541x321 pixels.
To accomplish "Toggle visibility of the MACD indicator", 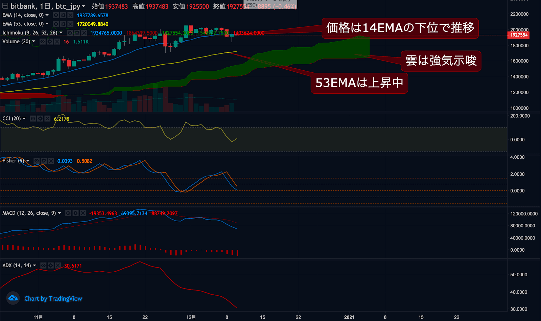I will [68, 213].
